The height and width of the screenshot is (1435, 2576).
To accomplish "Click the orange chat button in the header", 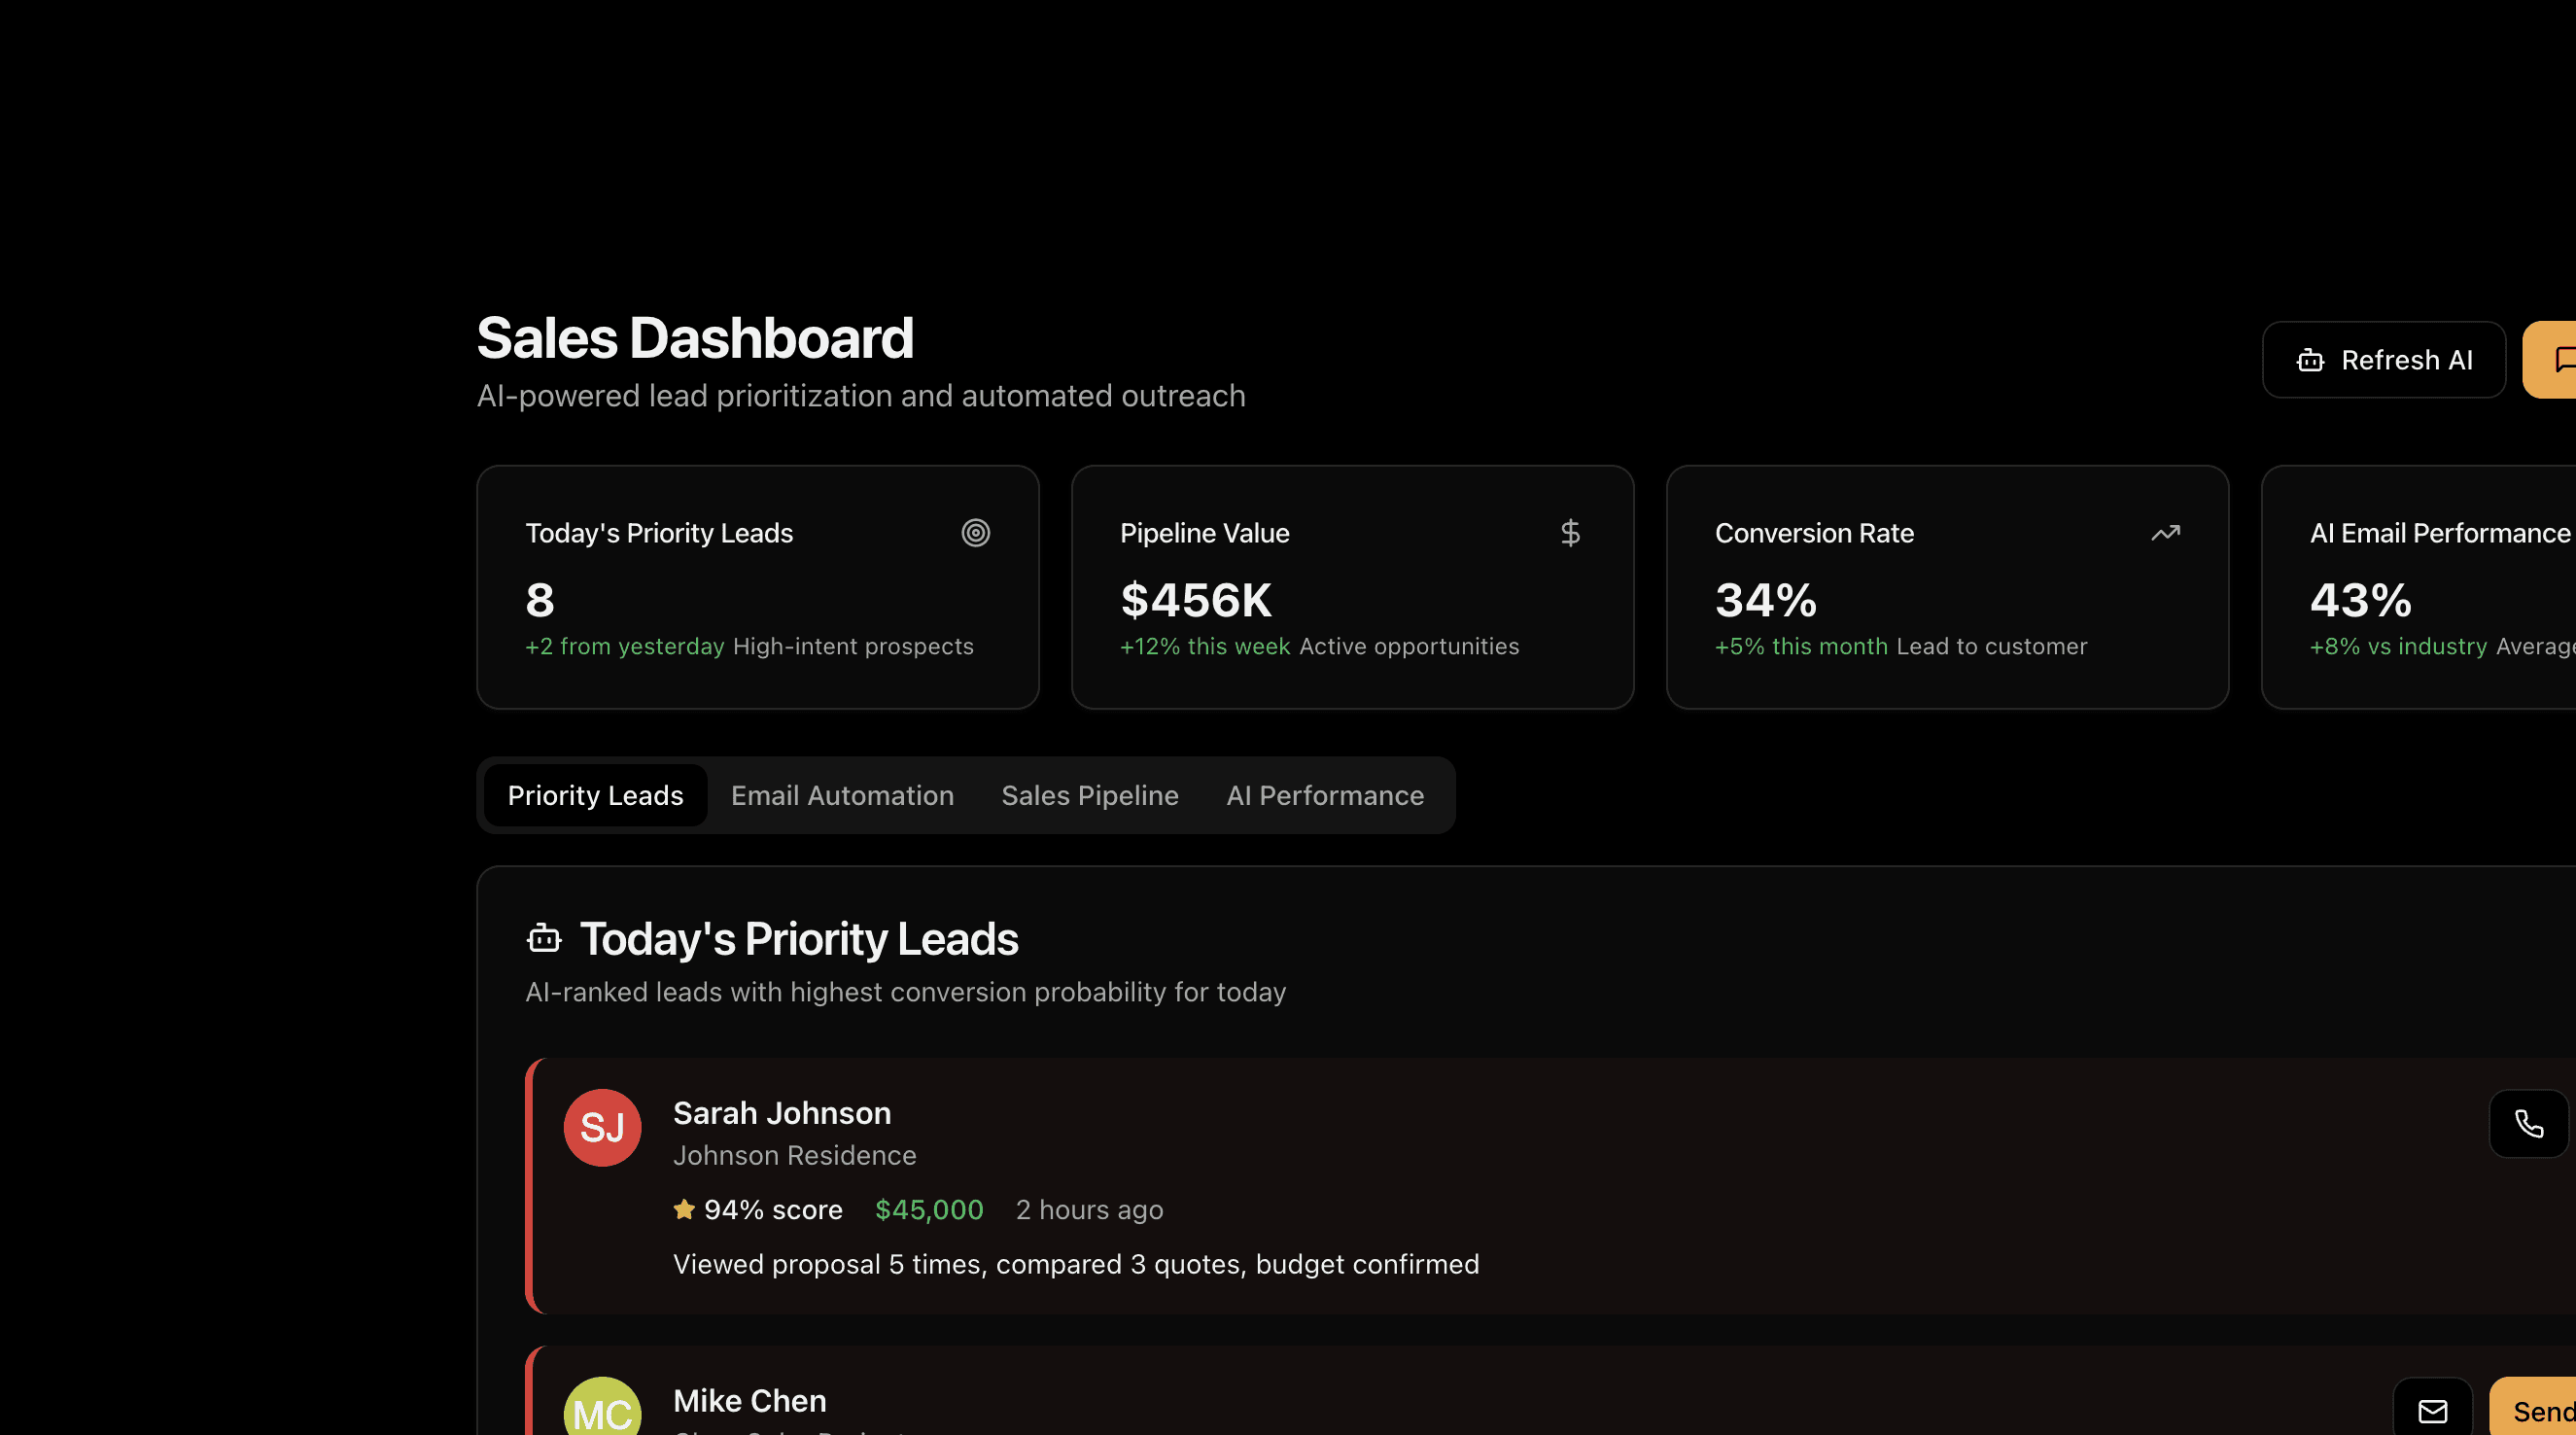I will pyautogui.click(x=2553, y=360).
